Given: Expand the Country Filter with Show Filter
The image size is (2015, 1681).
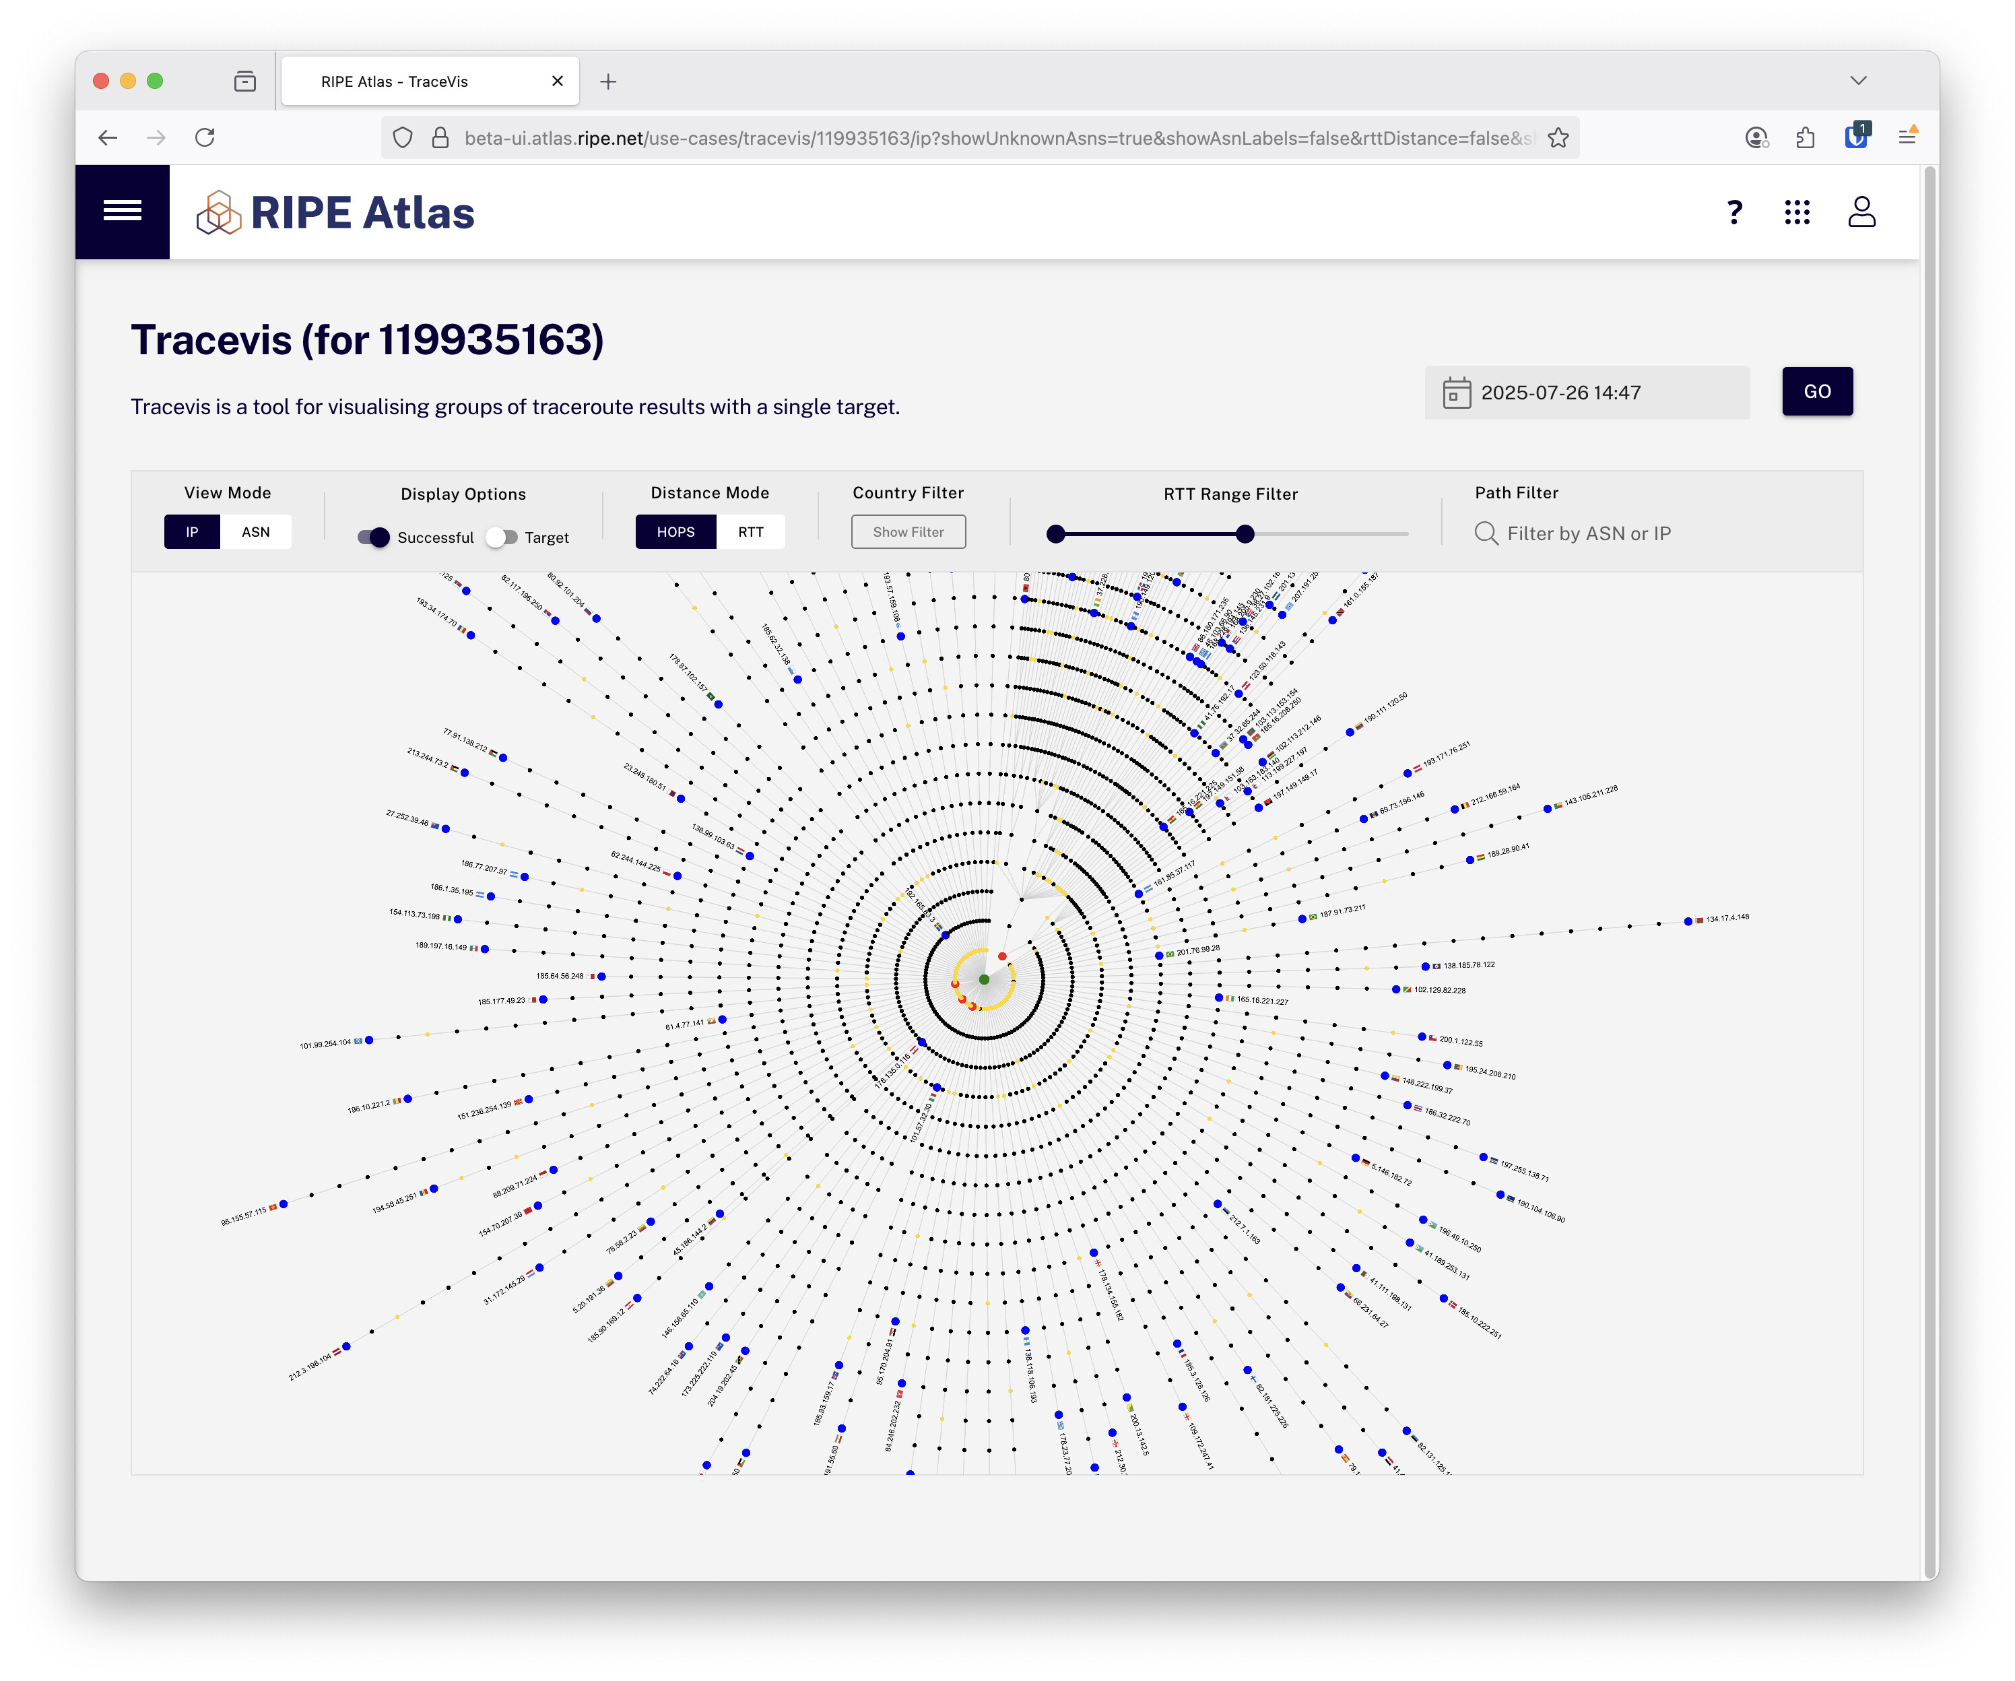Looking at the screenshot, I should pos(908,531).
